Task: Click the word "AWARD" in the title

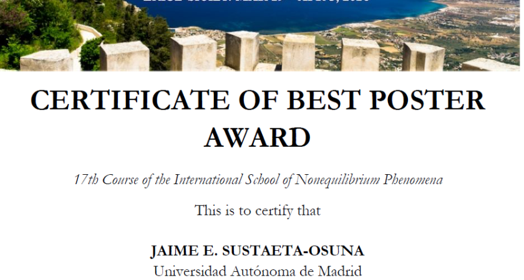Action: point(258,138)
